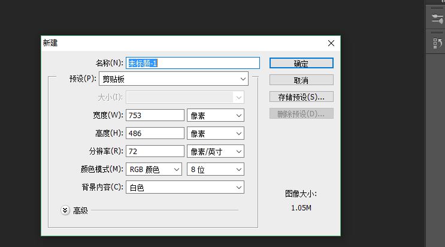This screenshot has width=445, height=247.
Task: Click 存储预设(S)... button
Action: [x=301, y=97]
